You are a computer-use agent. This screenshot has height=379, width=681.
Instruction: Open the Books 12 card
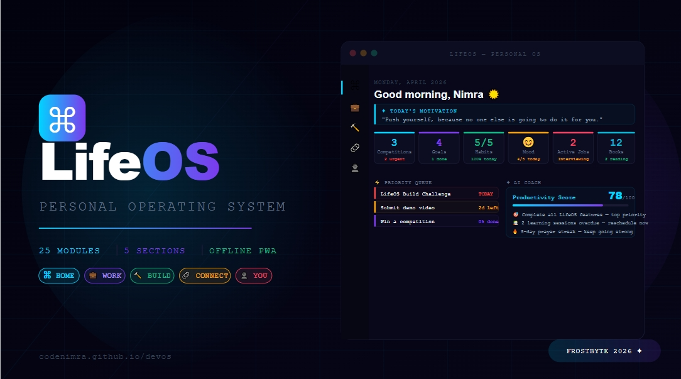point(616,148)
